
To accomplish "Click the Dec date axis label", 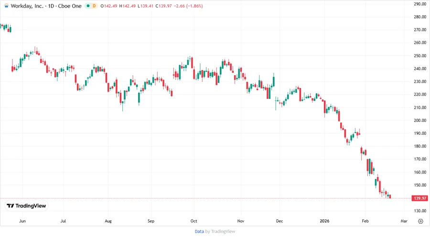I will tap(279, 221).
